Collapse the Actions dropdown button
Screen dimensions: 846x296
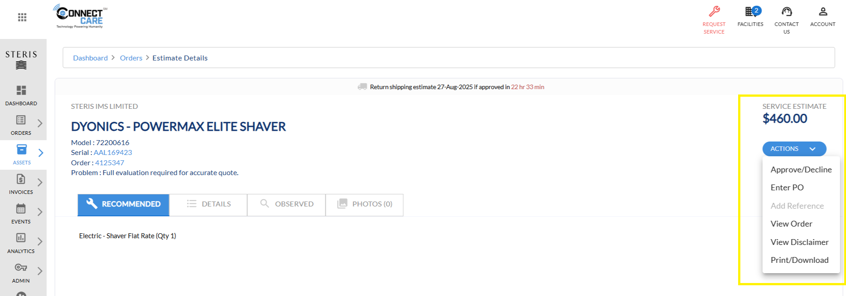pyautogui.click(x=794, y=149)
